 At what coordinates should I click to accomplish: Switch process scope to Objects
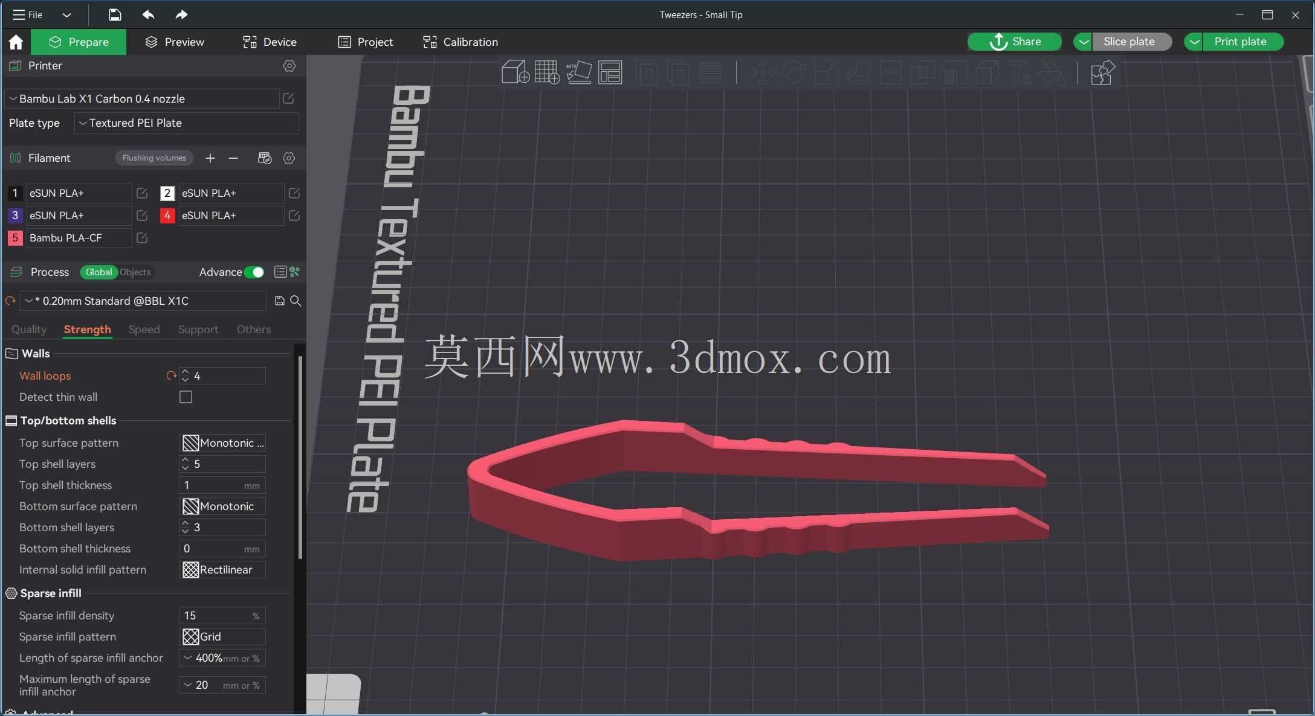(x=135, y=272)
